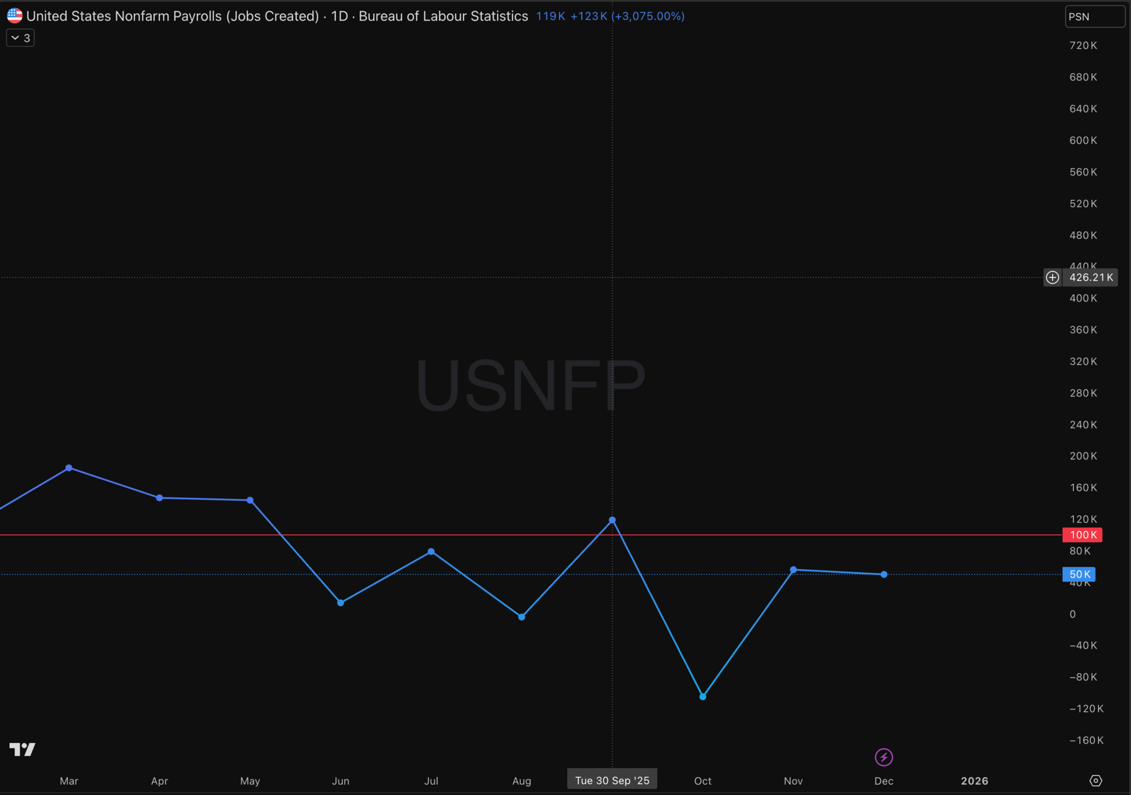The height and width of the screenshot is (795, 1131).
Task: Open the time axis settings gear icon
Action: point(1095,780)
